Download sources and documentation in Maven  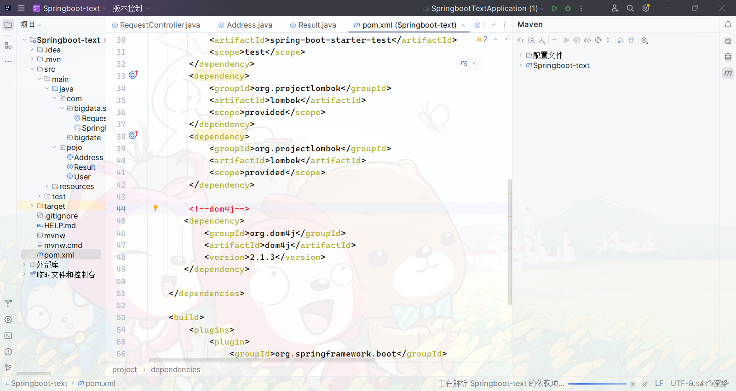[x=542, y=40]
